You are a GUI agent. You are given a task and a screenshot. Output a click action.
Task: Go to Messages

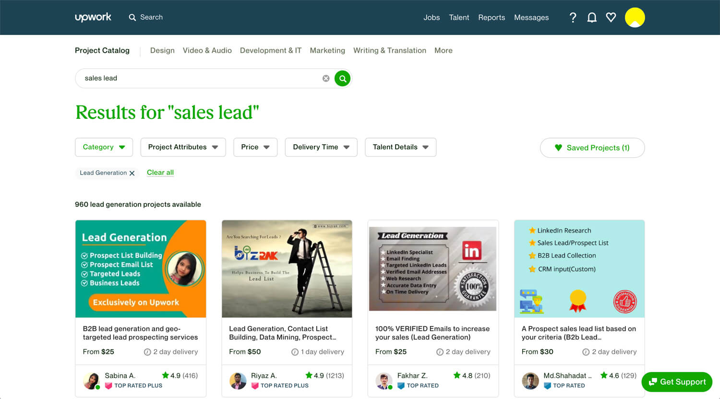[531, 17]
